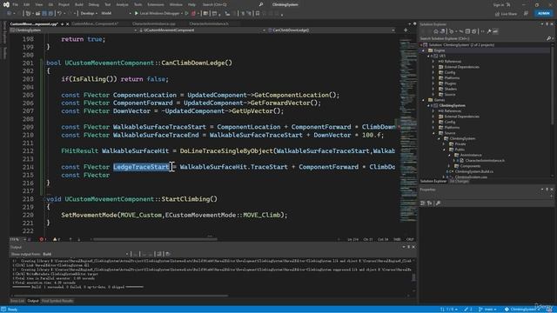Toggle Preview Selected Items icon in Solution Explorer

495,31
